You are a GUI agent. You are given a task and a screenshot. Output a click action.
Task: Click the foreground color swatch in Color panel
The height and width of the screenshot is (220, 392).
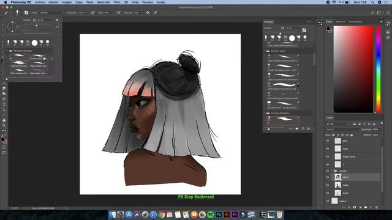[x=328, y=28]
